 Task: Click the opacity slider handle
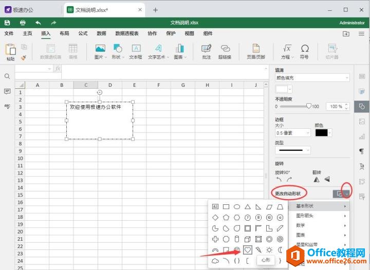pos(309,106)
